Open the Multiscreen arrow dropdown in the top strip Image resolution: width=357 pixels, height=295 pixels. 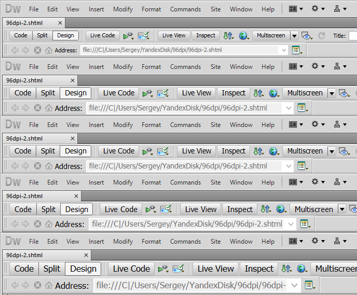[x=294, y=36]
